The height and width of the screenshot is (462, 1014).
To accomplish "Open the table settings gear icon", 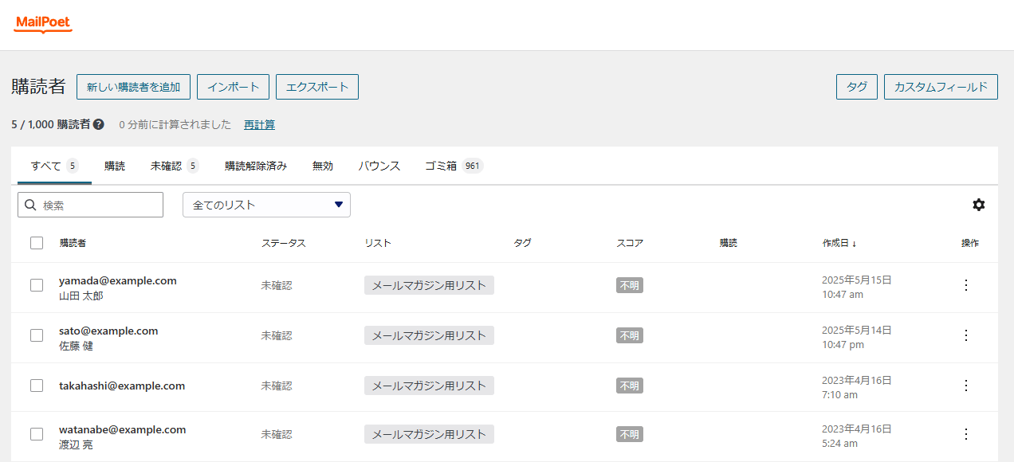I will (x=979, y=205).
